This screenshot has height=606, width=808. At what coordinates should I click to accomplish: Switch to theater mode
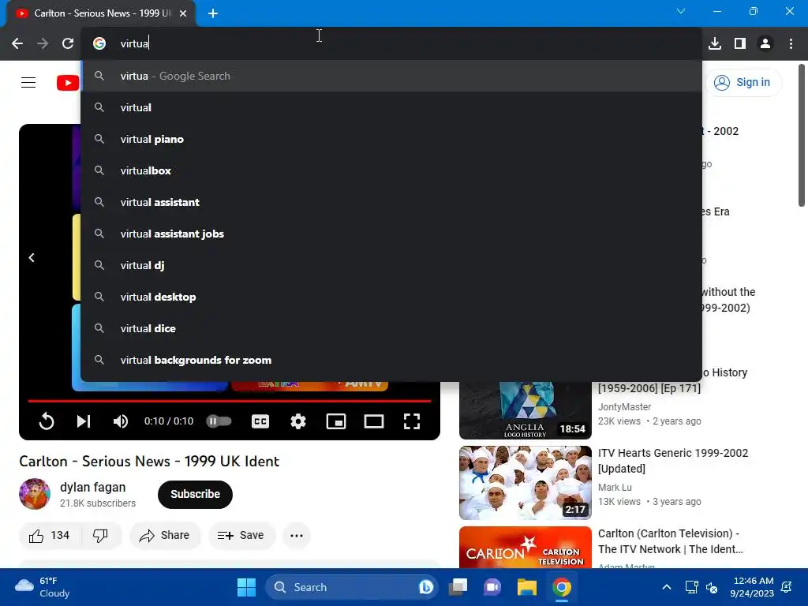tap(373, 421)
